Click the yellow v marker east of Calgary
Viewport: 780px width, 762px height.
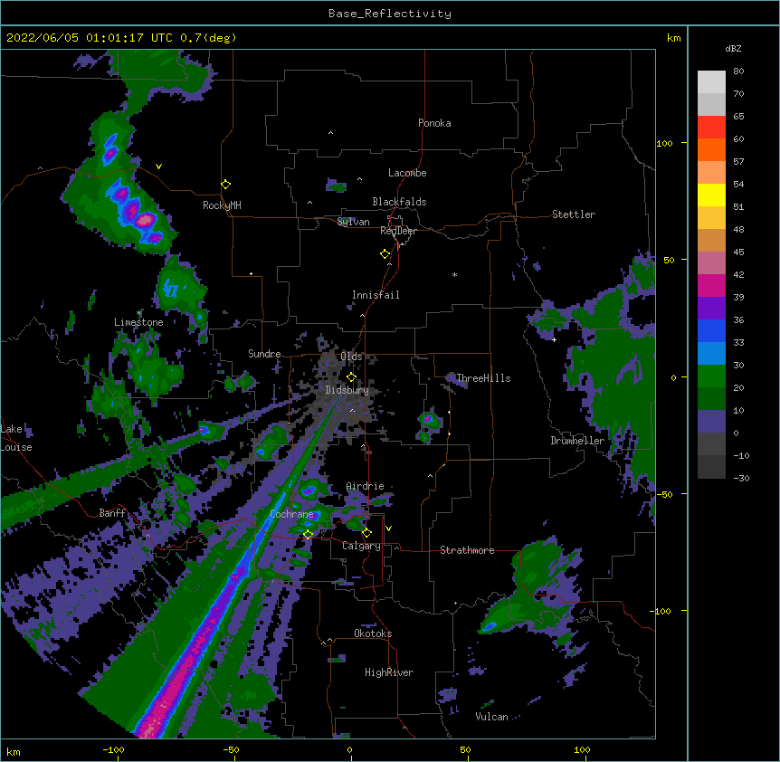(x=388, y=529)
